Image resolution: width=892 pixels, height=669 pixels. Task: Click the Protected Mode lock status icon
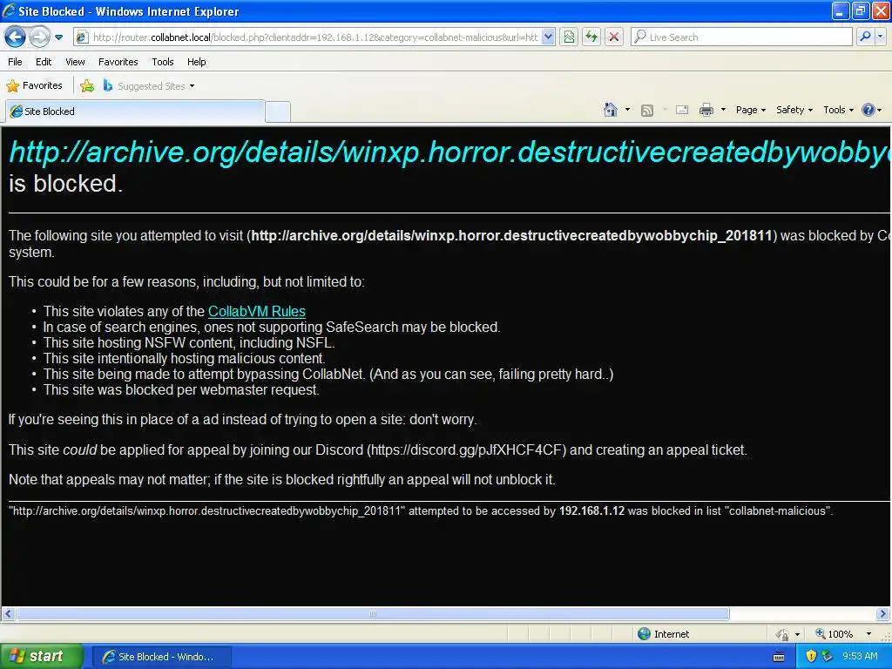click(783, 634)
